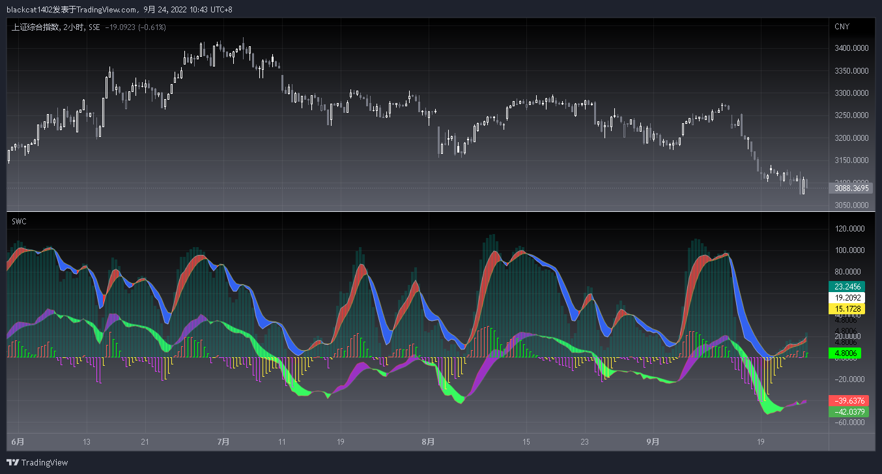Click the -60.0000 indicator axis label
The image size is (882, 474).
850,422
